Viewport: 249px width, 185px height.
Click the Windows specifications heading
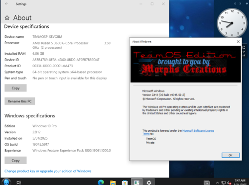pos(30,116)
